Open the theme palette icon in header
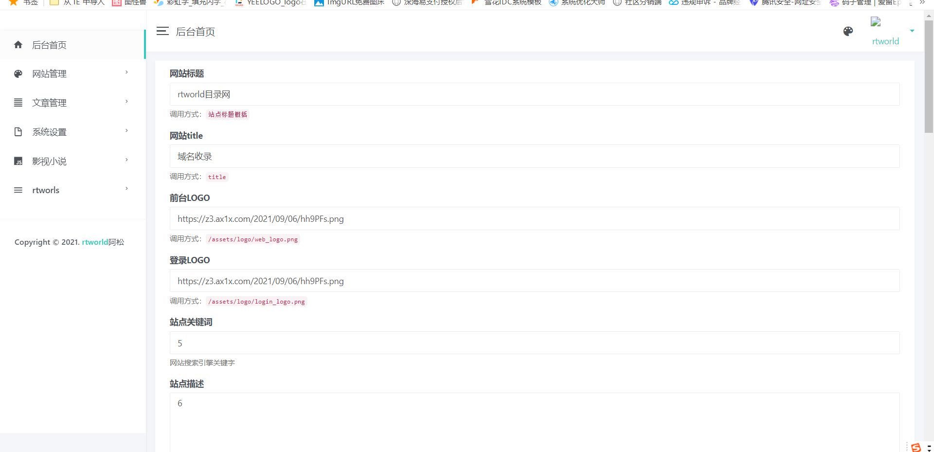 pyautogui.click(x=848, y=32)
